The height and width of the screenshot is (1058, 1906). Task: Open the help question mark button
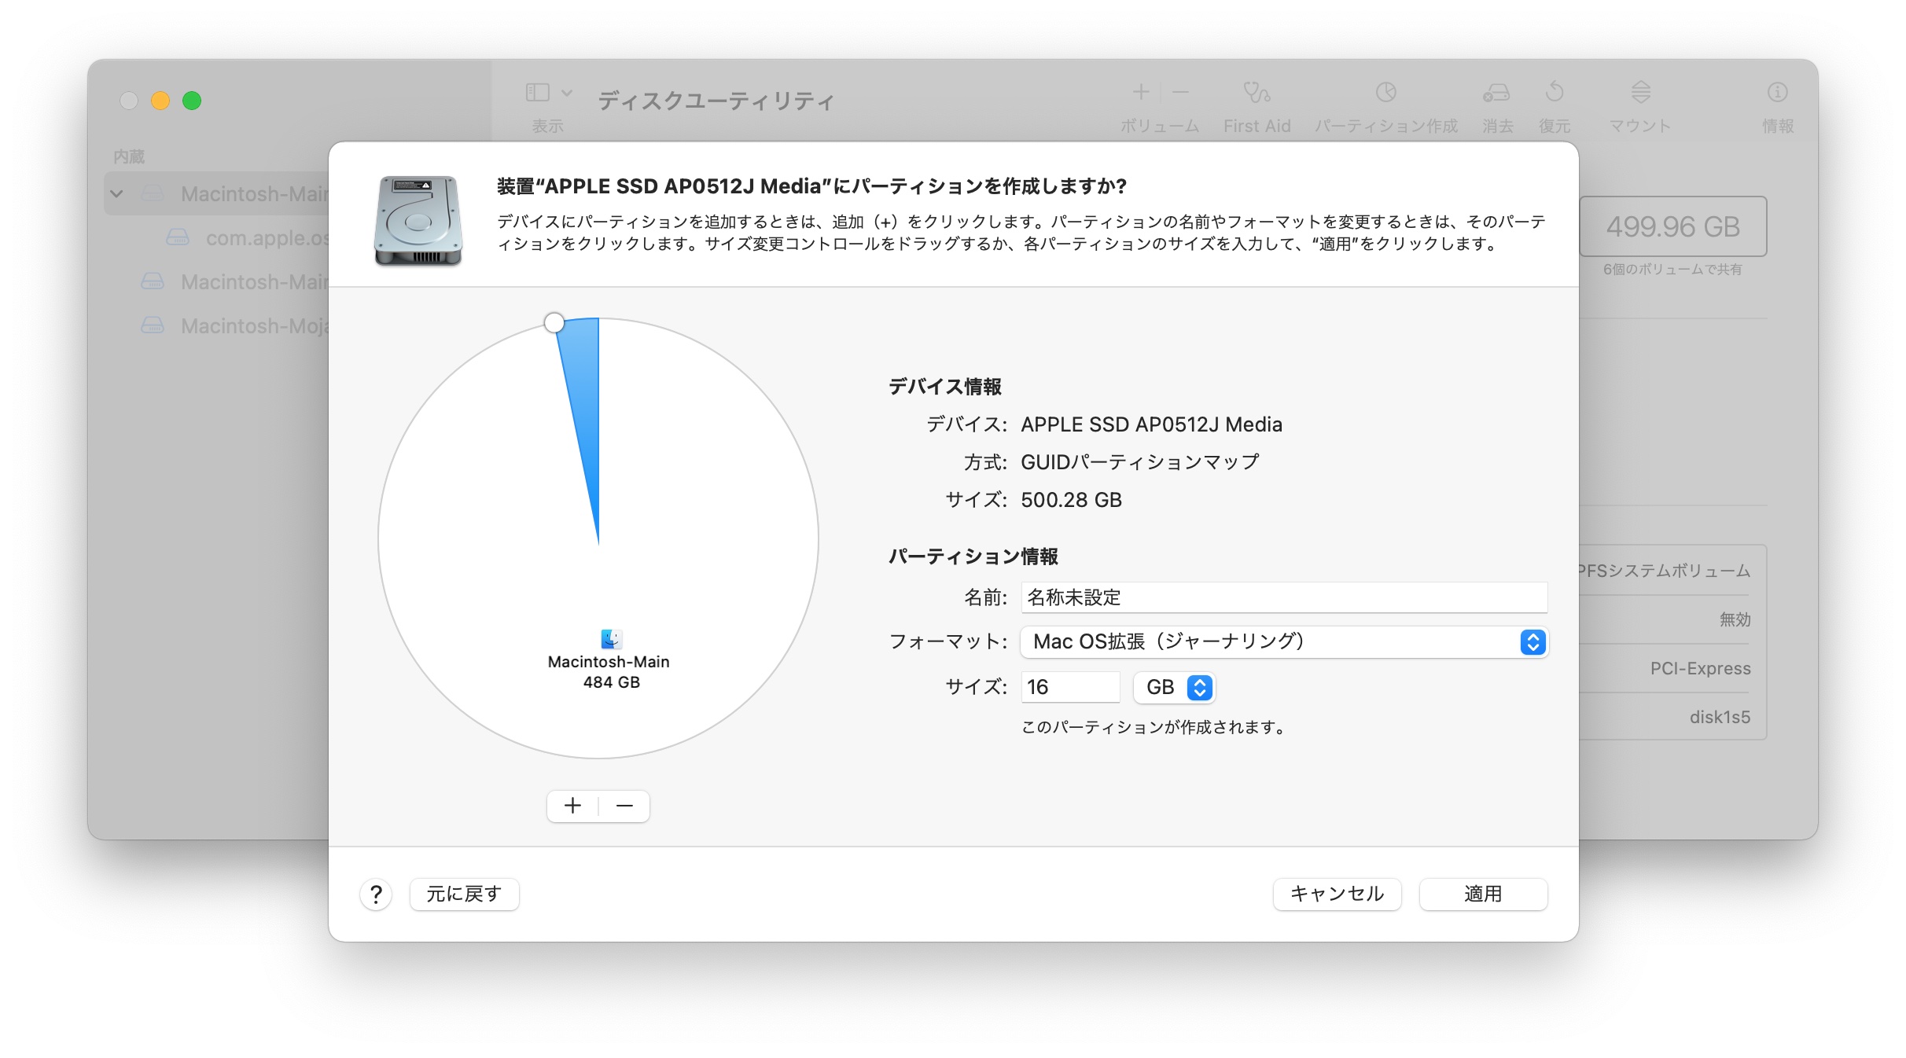pos(376,895)
